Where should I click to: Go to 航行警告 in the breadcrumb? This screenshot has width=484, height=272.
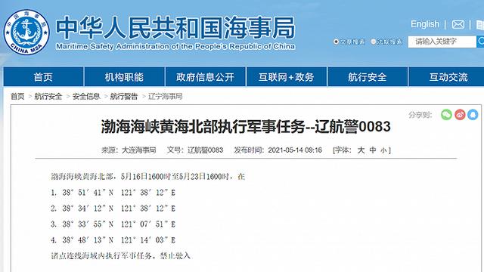click(x=124, y=96)
